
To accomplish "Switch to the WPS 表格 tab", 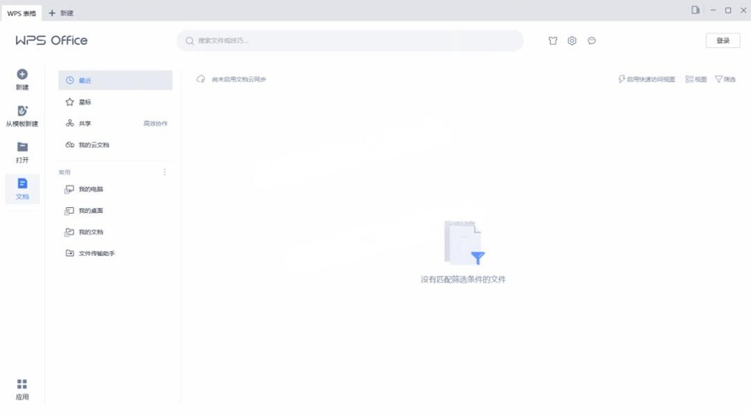I will pyautogui.click(x=22, y=13).
